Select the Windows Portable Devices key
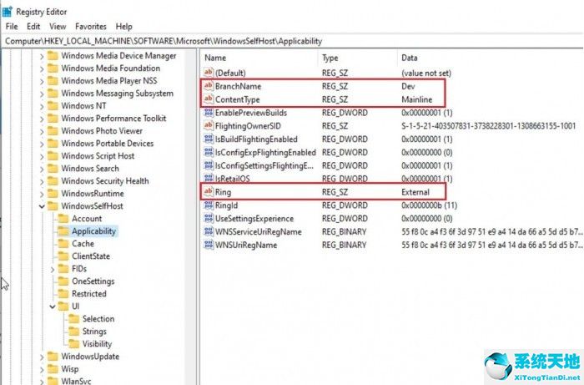Screen dimensions: 584x385 [x=108, y=144]
